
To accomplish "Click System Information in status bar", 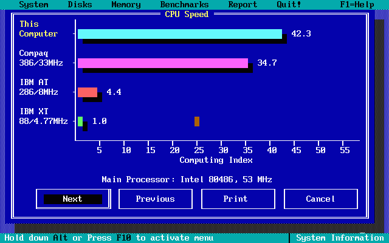I will click(340, 238).
